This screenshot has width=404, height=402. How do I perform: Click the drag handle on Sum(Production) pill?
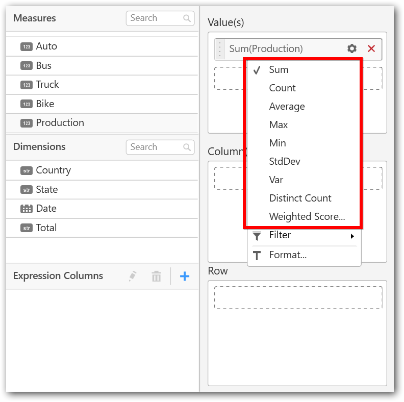pyautogui.click(x=220, y=49)
